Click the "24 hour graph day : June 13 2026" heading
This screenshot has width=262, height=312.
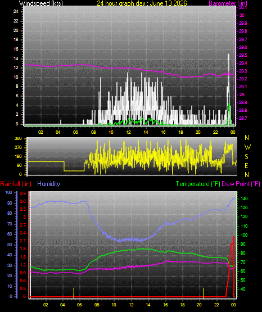142,3
